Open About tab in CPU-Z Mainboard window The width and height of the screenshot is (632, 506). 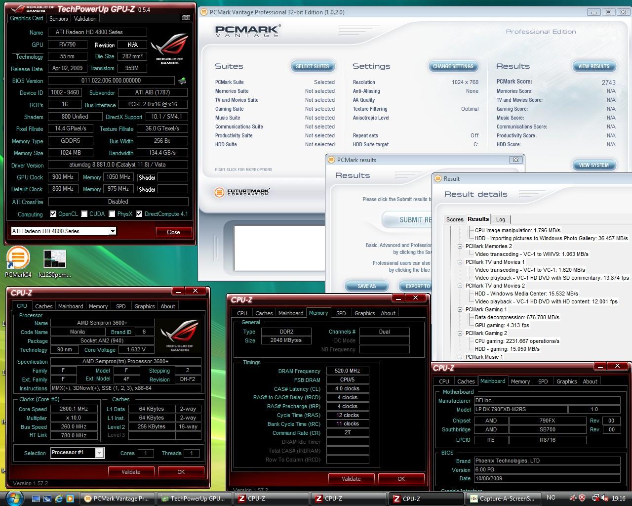point(590,381)
